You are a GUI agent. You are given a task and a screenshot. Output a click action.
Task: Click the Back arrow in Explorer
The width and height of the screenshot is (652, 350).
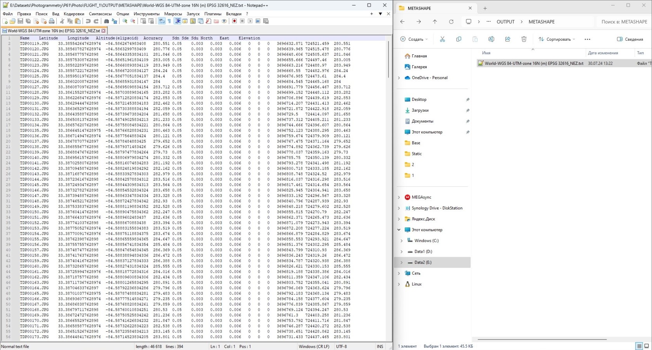point(402,22)
